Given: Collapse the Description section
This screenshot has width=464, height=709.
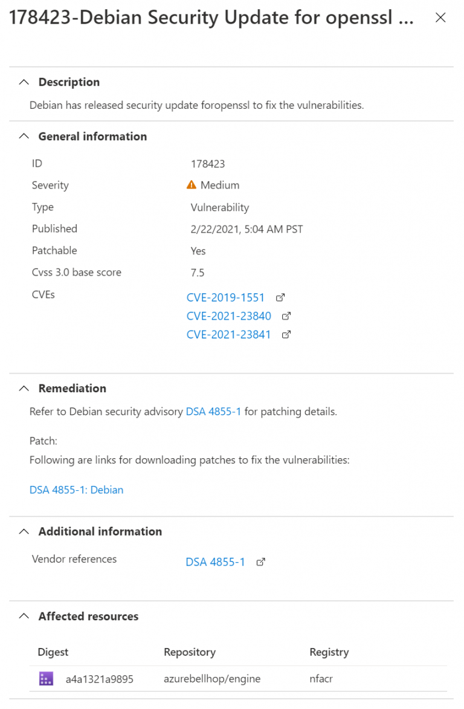Looking at the screenshot, I should 24,82.
